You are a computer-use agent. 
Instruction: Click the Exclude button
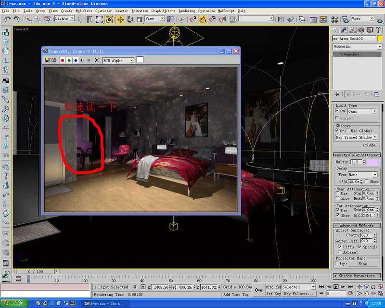371,145
